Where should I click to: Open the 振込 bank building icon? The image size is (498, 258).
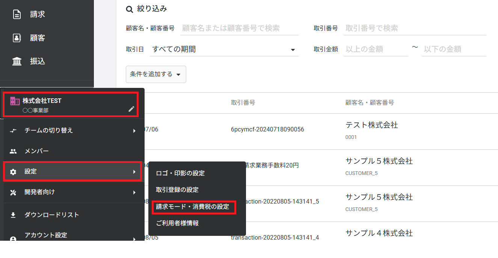[x=17, y=61]
